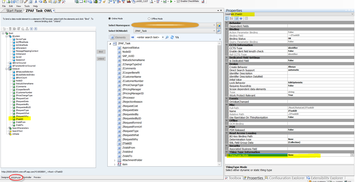Open the View menu
Image resolution: width=356 pixels, height=182 pixels.
(x=18, y=6)
